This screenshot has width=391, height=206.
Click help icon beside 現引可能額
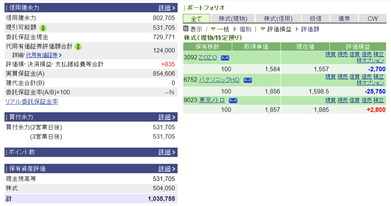tap(43, 28)
